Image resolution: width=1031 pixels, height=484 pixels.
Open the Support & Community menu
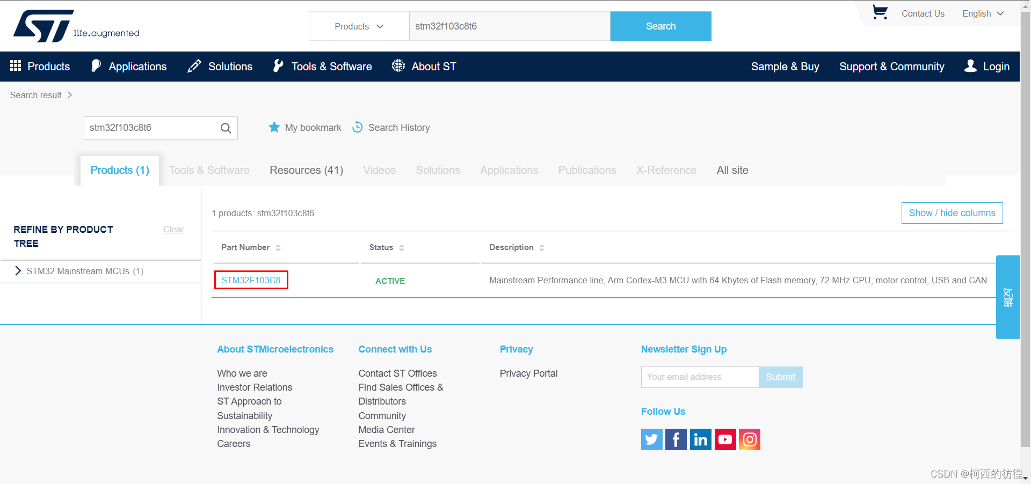891,67
